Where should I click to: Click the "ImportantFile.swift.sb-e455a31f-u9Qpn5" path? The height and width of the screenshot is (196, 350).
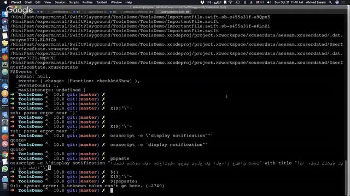(219, 17)
